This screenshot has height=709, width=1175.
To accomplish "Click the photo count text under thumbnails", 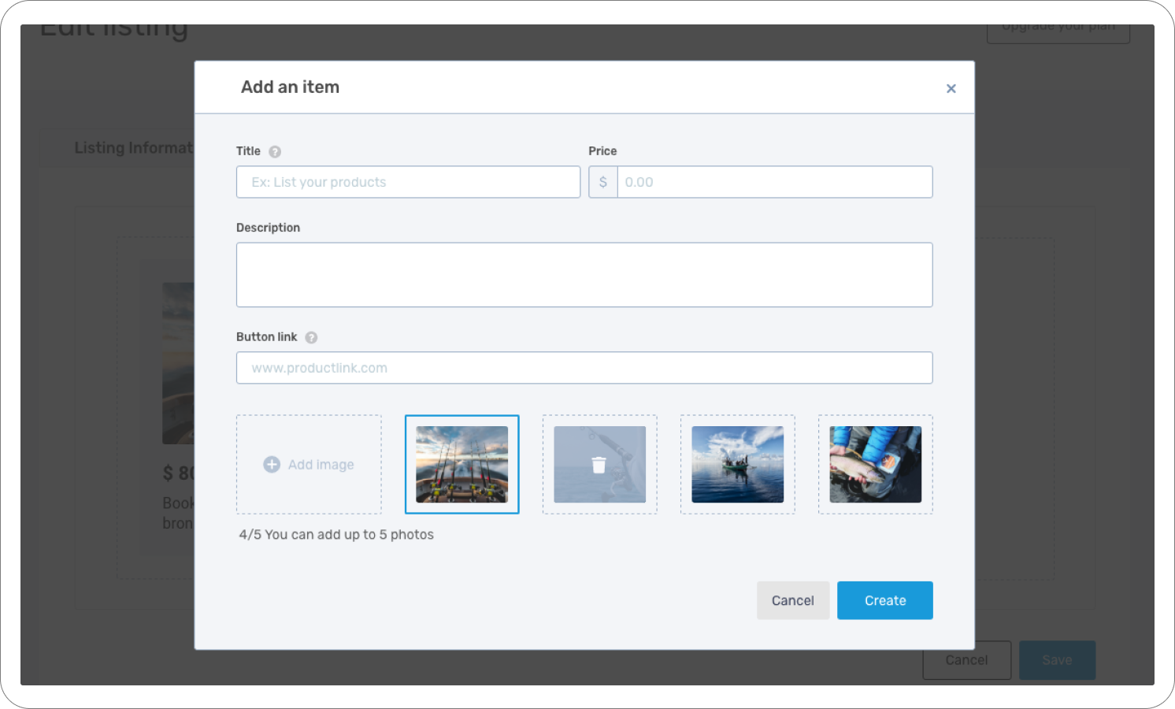I will coord(336,534).
